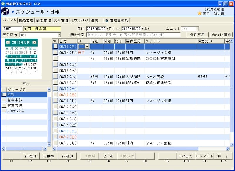This screenshot has height=171, width=235.
Task: Click the 本人 button
Action: [26, 84]
